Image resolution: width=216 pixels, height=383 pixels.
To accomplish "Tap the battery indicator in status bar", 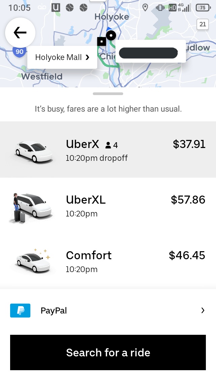I will (202, 7).
